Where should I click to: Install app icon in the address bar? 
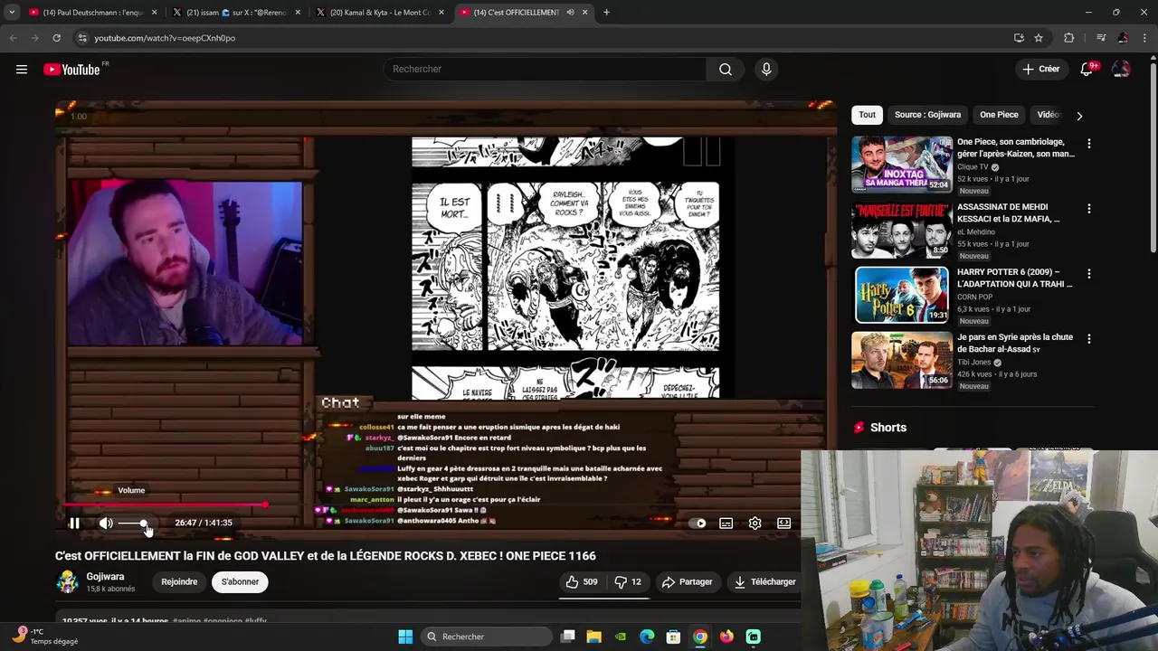(x=1019, y=38)
